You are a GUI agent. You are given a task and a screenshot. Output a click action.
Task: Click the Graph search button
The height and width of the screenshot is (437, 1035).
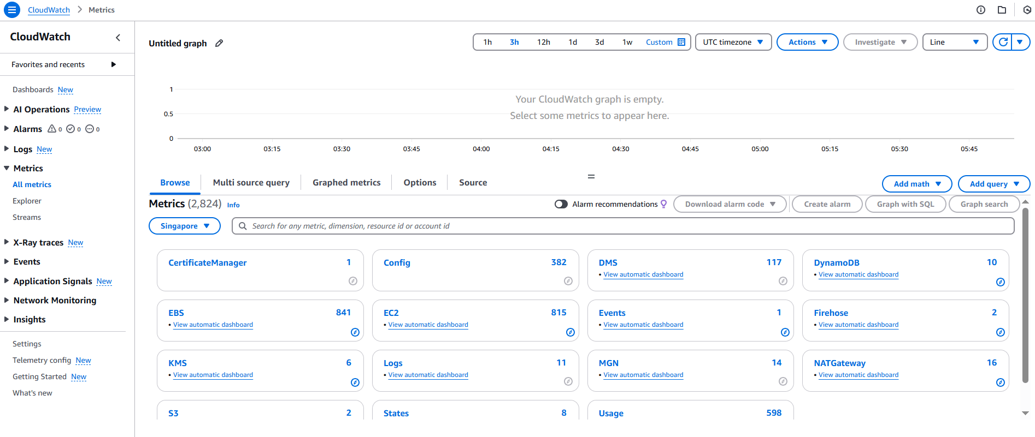point(984,204)
